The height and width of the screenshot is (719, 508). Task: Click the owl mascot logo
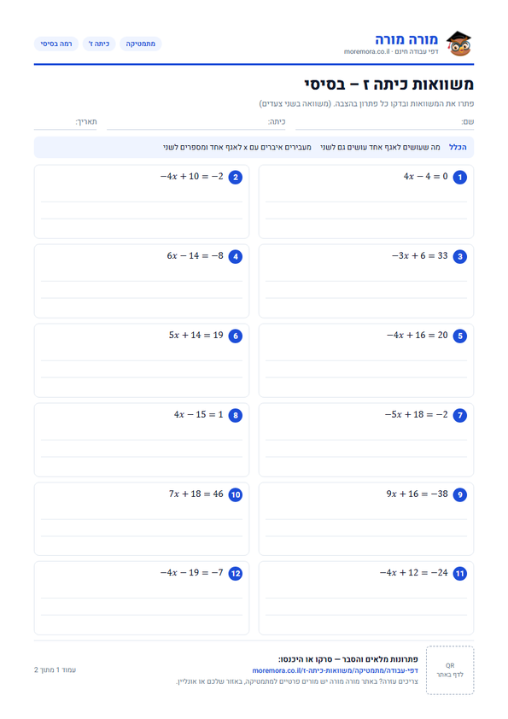(x=459, y=44)
